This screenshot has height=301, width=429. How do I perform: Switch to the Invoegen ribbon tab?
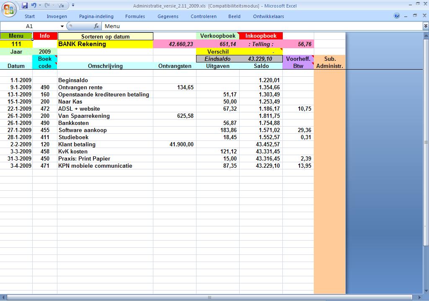(x=57, y=16)
